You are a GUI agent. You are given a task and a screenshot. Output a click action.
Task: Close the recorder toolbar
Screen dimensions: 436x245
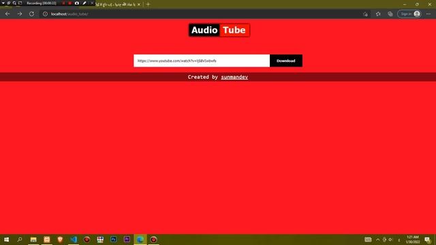(x=92, y=3)
